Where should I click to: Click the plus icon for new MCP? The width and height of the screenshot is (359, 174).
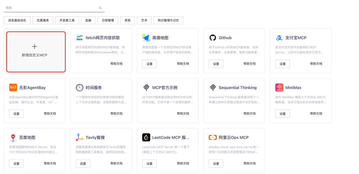tap(35, 46)
